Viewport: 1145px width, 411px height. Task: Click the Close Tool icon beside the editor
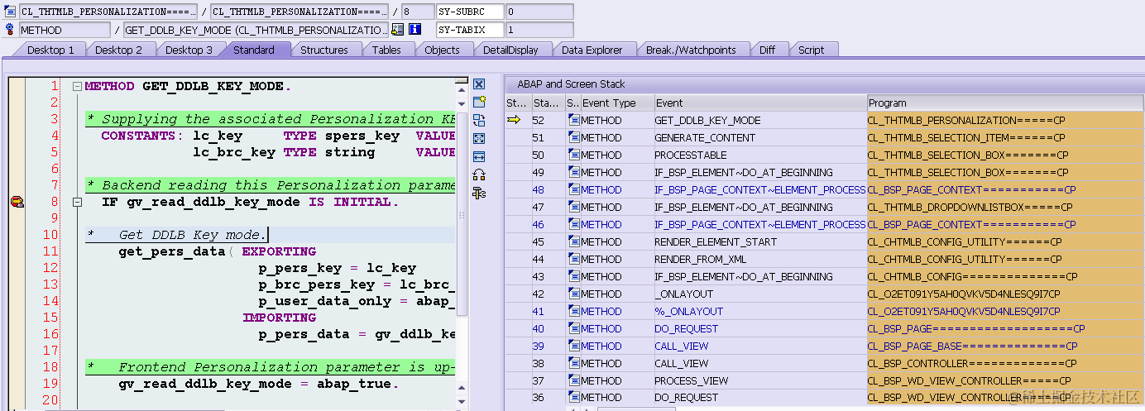[479, 84]
